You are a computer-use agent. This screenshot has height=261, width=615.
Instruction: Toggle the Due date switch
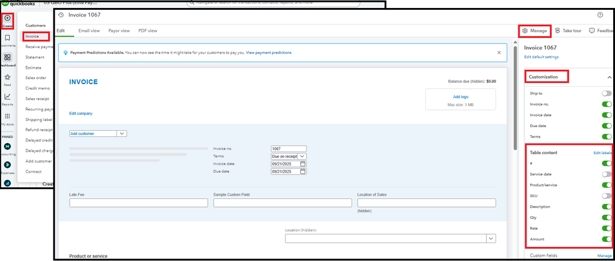(607, 126)
